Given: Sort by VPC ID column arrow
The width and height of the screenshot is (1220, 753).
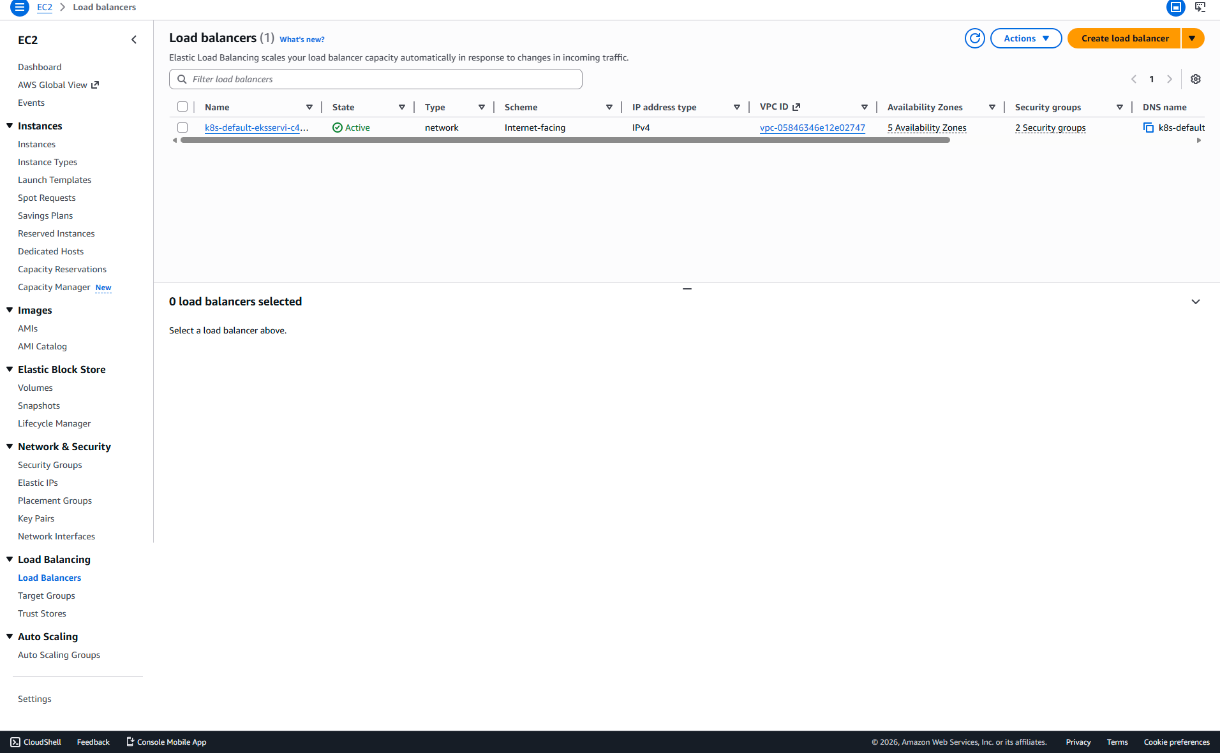Looking at the screenshot, I should (x=865, y=107).
